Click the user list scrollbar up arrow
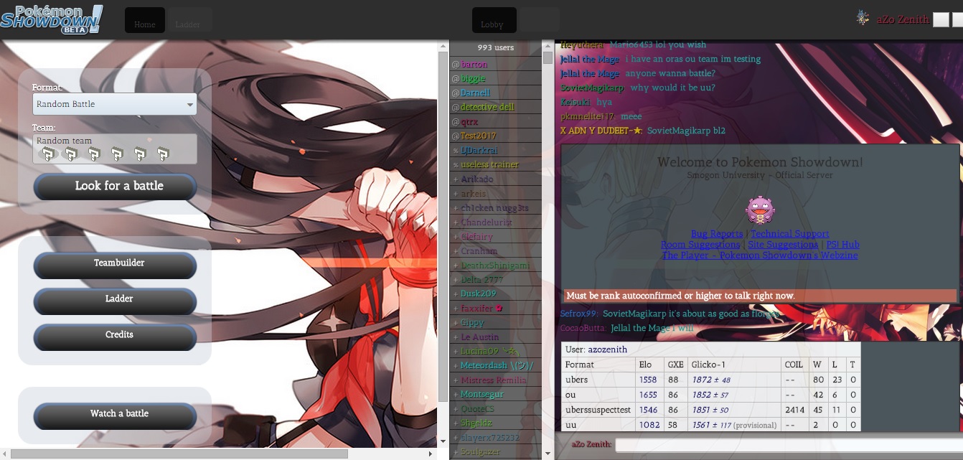963x460 pixels. pos(548,45)
